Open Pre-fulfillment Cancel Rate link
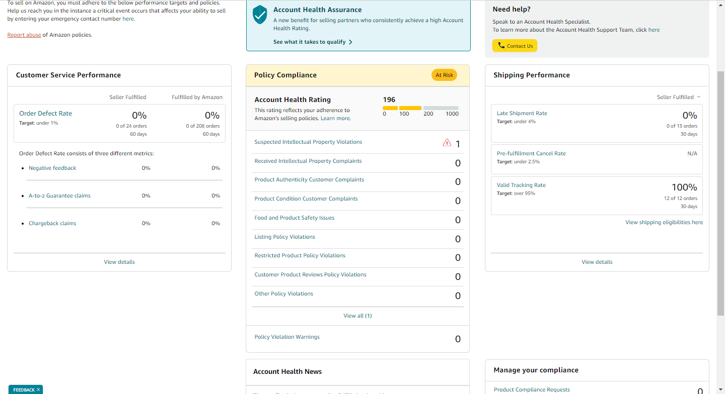This screenshot has width=725, height=394. pos(531,153)
